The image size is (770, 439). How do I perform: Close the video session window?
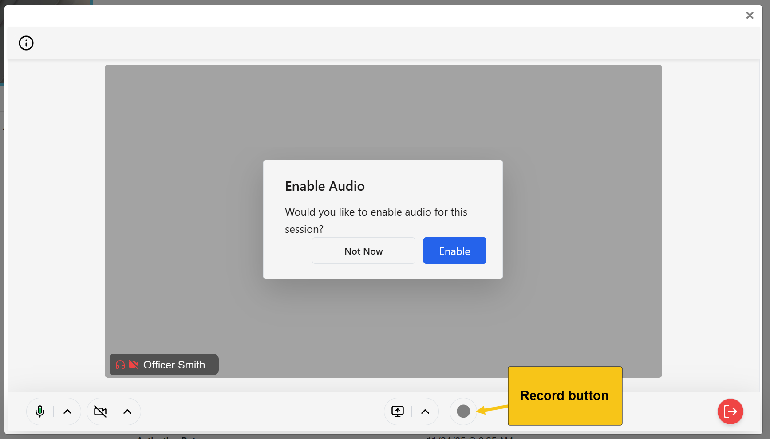(750, 16)
